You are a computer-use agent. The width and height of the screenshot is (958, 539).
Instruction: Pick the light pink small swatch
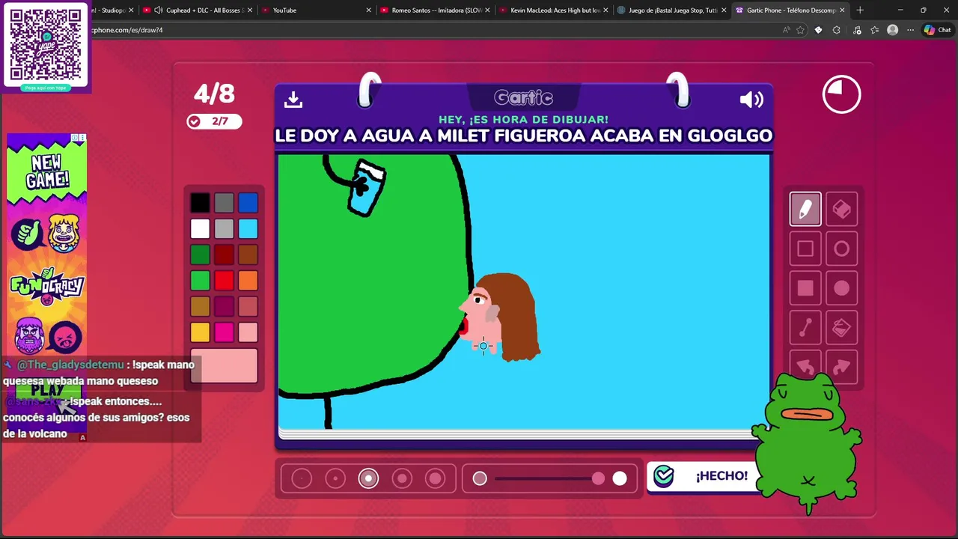248,332
